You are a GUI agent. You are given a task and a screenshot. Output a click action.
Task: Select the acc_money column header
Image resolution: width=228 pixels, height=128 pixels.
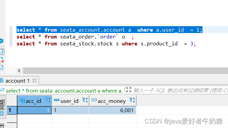[x=113, y=101]
